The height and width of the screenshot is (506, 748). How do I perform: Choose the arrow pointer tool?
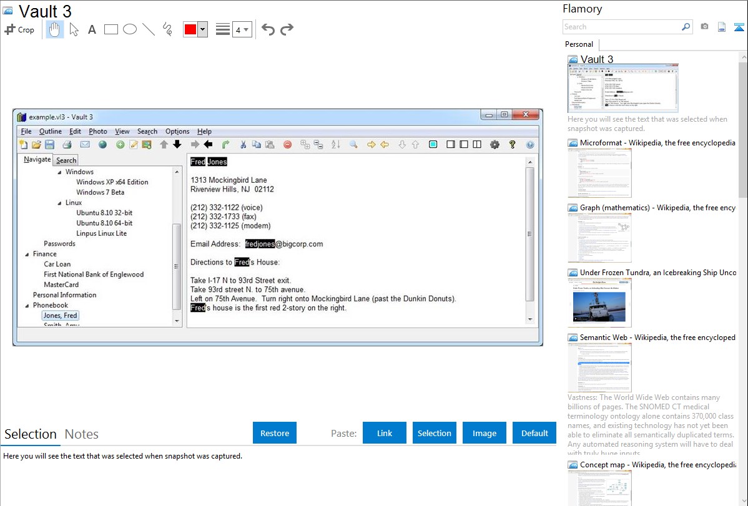point(74,29)
